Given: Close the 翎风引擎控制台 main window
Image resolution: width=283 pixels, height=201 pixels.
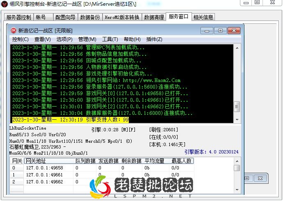Looking at the screenshot, I should tap(272, 2).
